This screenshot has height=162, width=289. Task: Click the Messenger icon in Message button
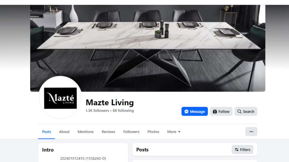coord(186,111)
